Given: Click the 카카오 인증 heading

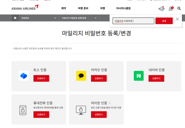Looking at the screenshot, I should tap(99, 70).
